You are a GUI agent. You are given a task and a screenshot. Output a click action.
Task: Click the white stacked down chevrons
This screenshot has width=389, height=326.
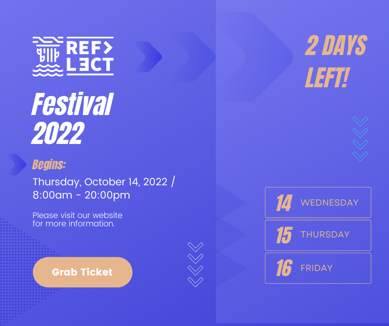coord(195,264)
